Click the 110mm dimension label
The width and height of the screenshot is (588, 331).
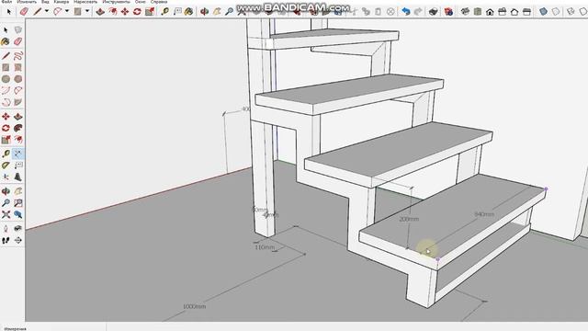point(265,247)
